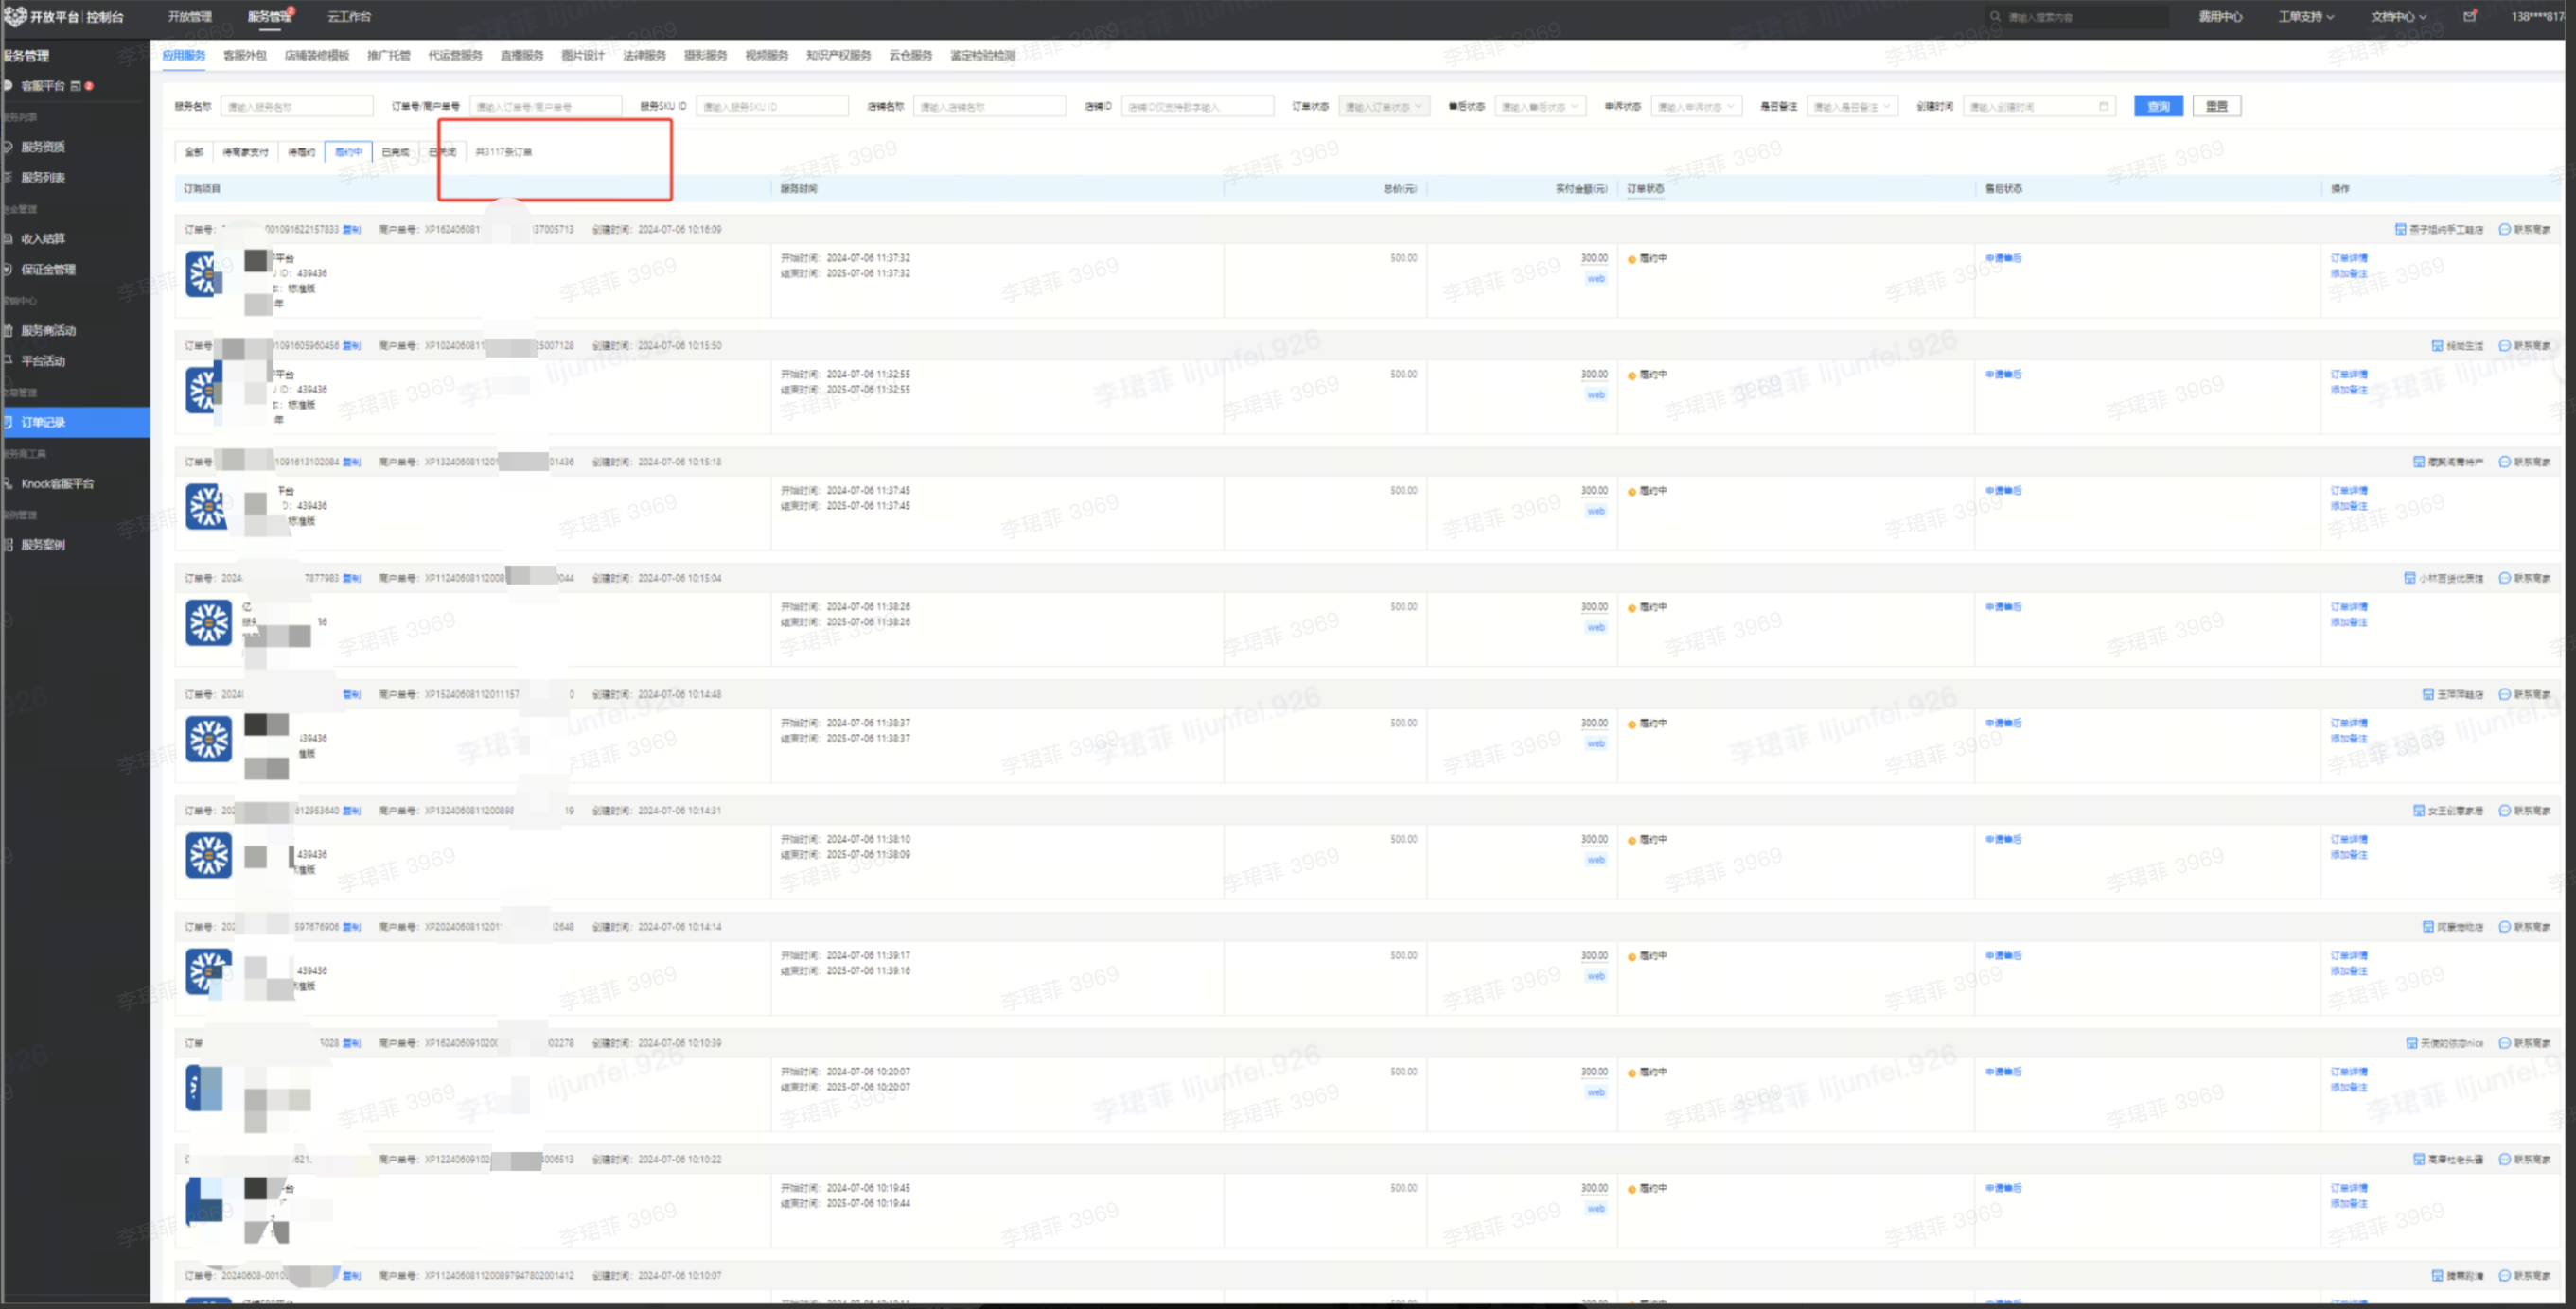Open the 售后状态 filter dropdown
Viewport: 2576px width, 1309px height.
tap(1539, 106)
